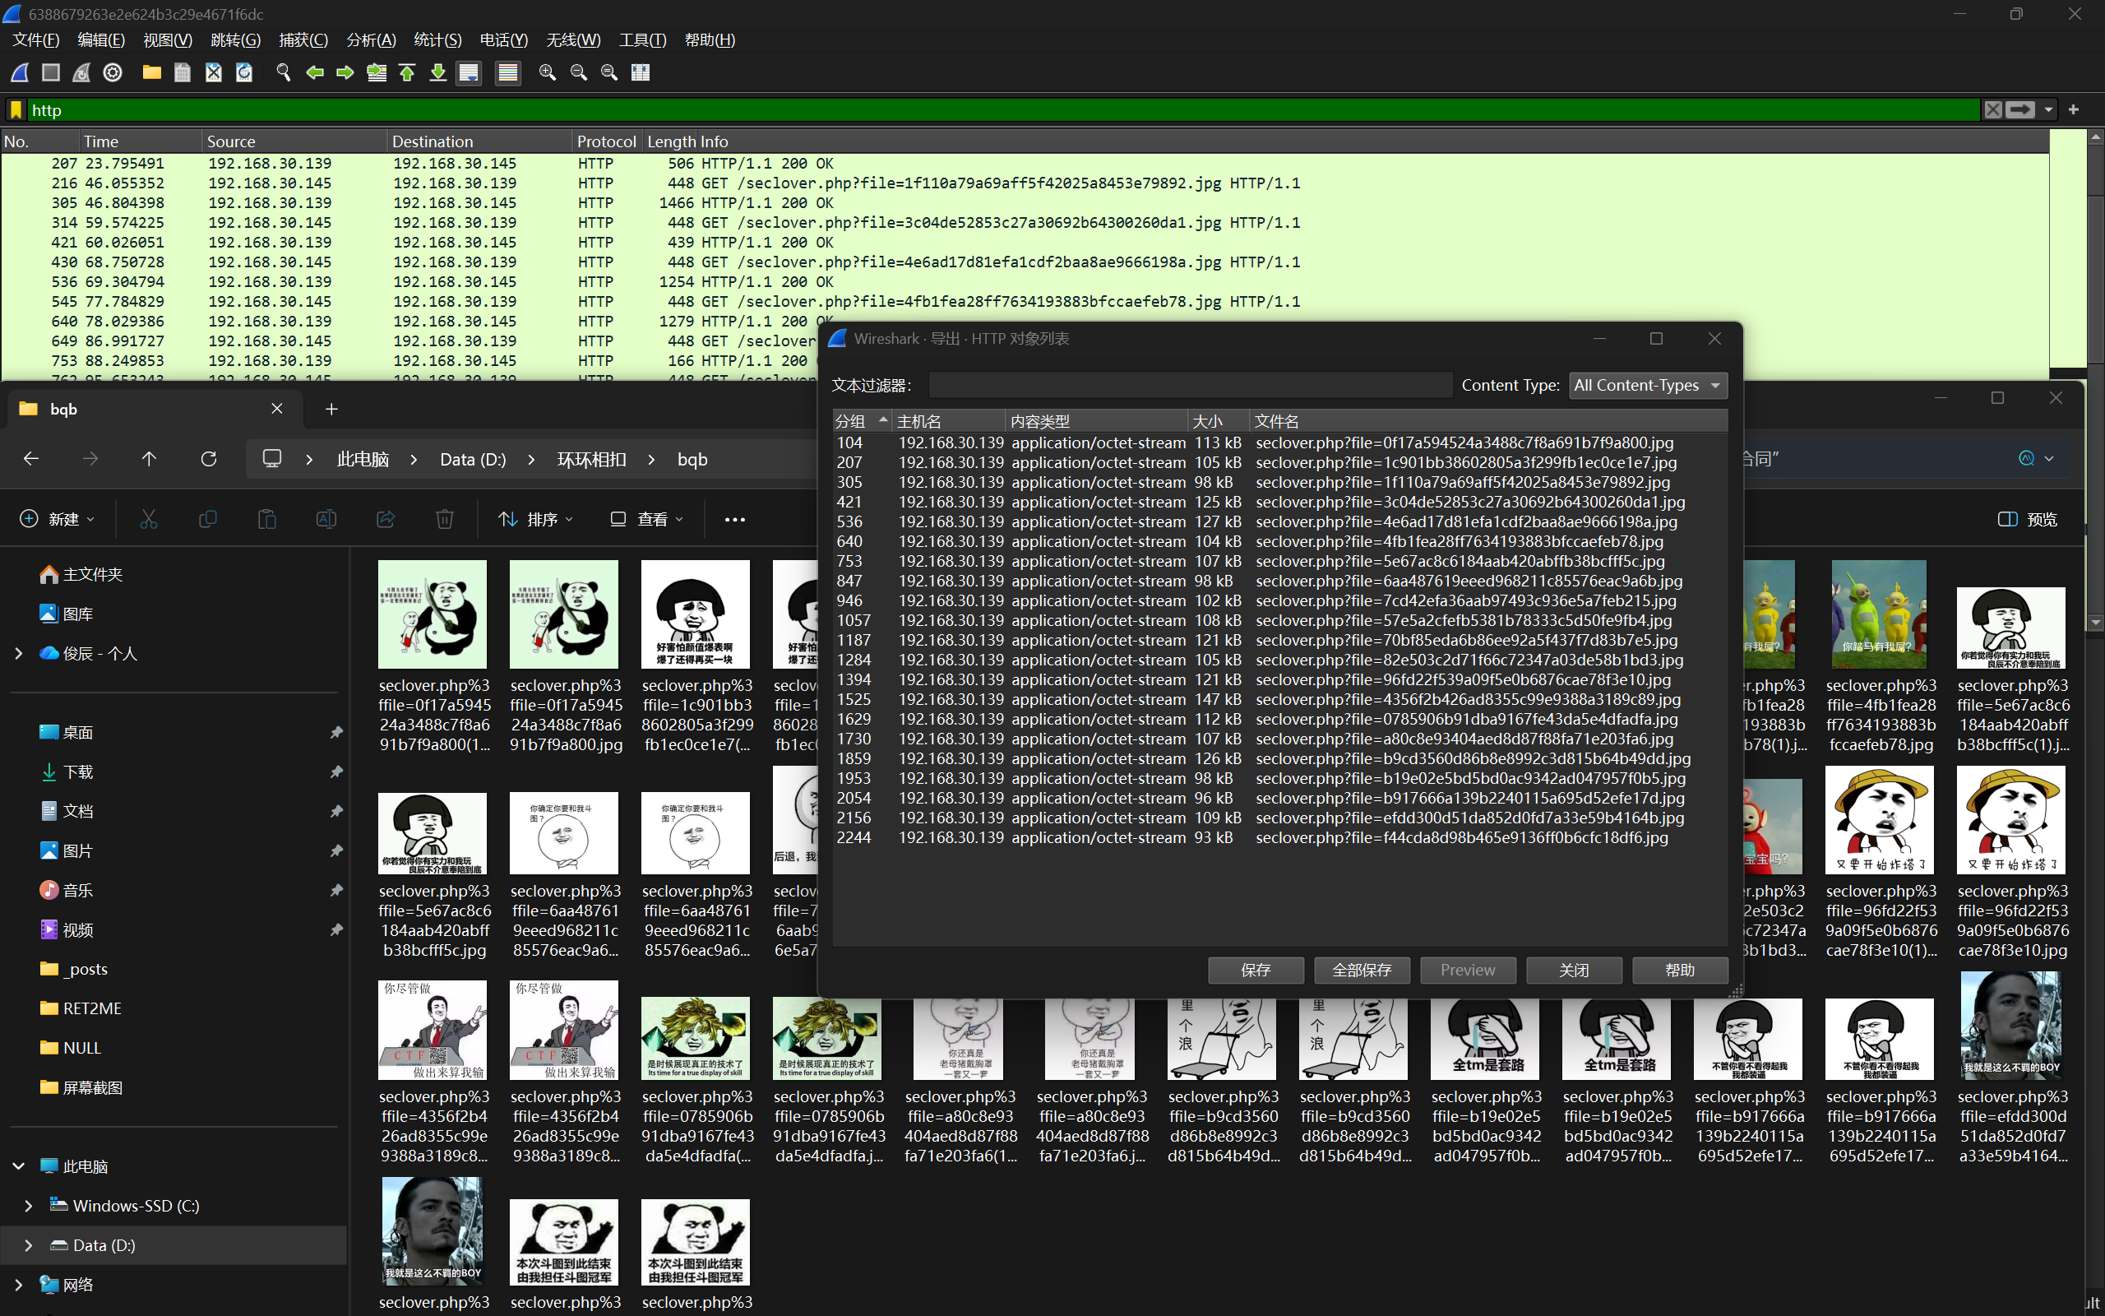
Task: Open the 统计(S) menu
Action: pos(437,40)
